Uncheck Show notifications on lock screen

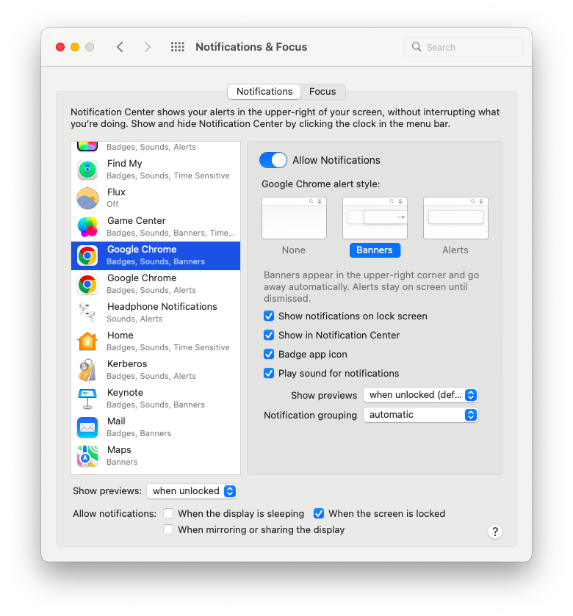269,316
